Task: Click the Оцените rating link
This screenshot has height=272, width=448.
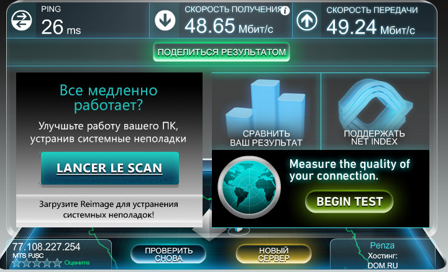Action: (x=77, y=263)
